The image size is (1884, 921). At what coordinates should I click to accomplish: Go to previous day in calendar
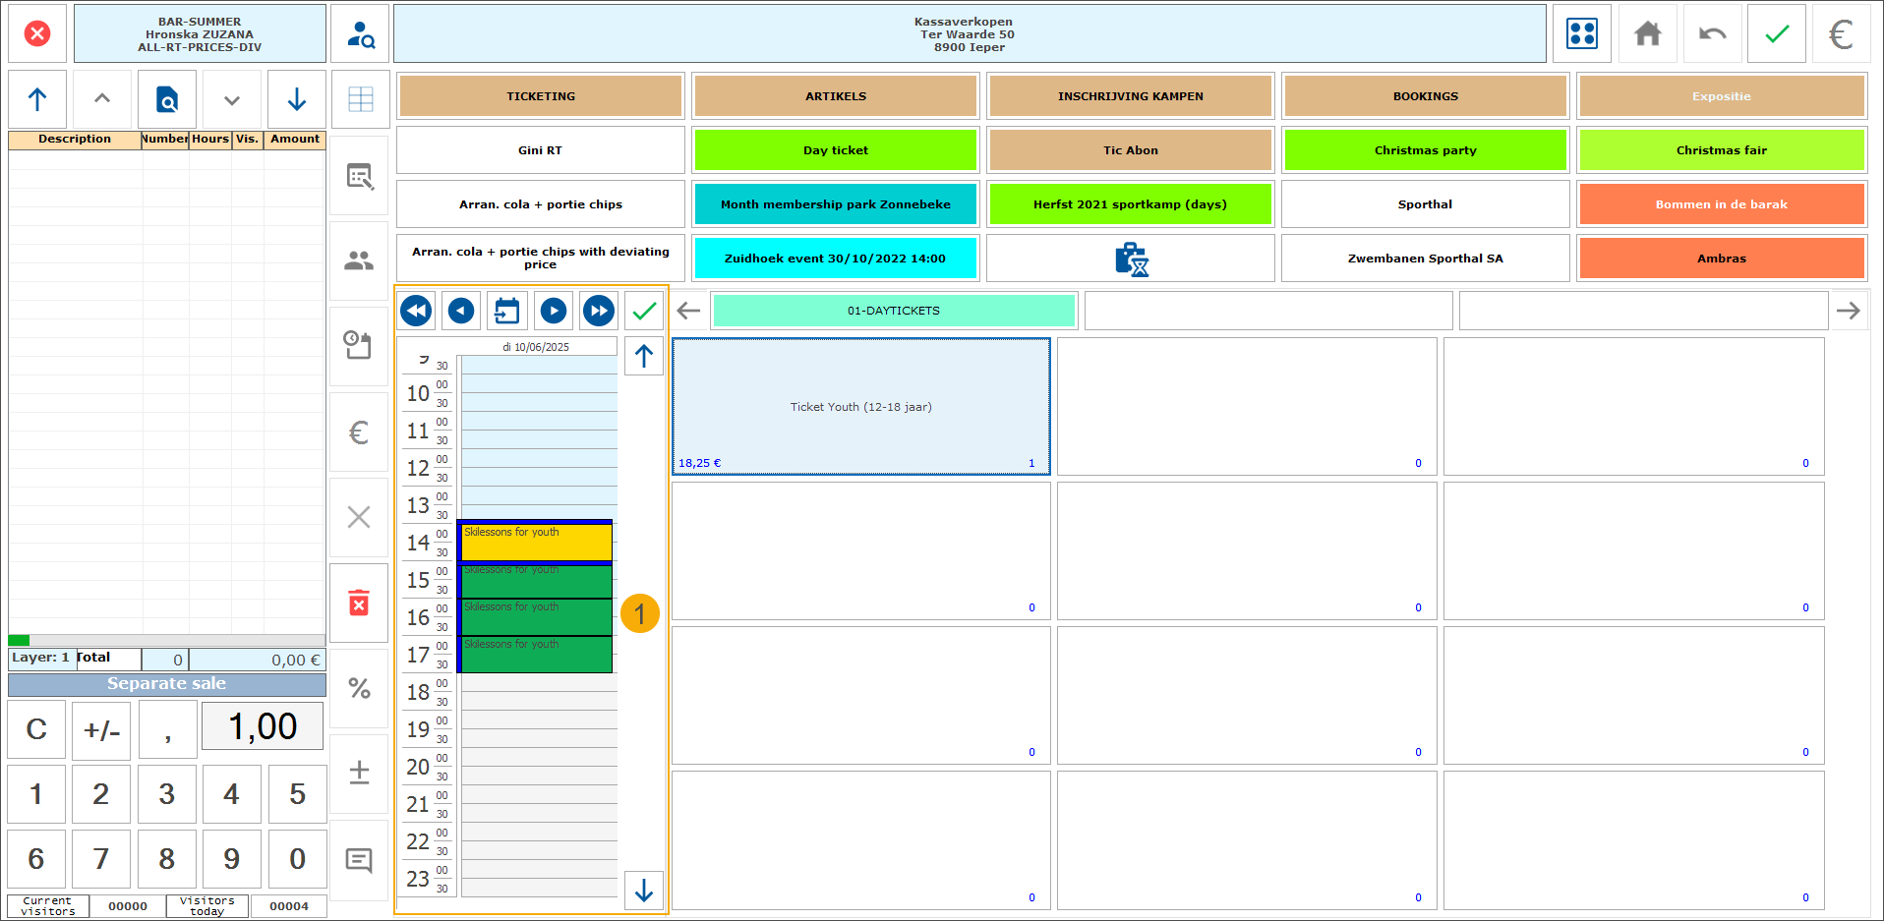click(460, 312)
